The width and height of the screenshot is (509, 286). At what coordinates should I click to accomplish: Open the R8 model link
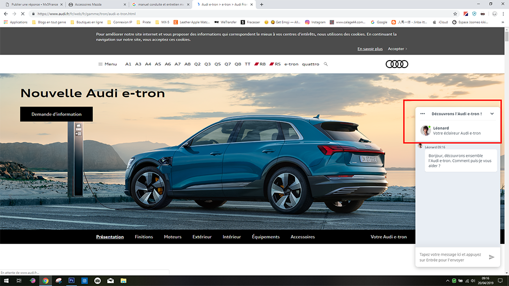260,64
